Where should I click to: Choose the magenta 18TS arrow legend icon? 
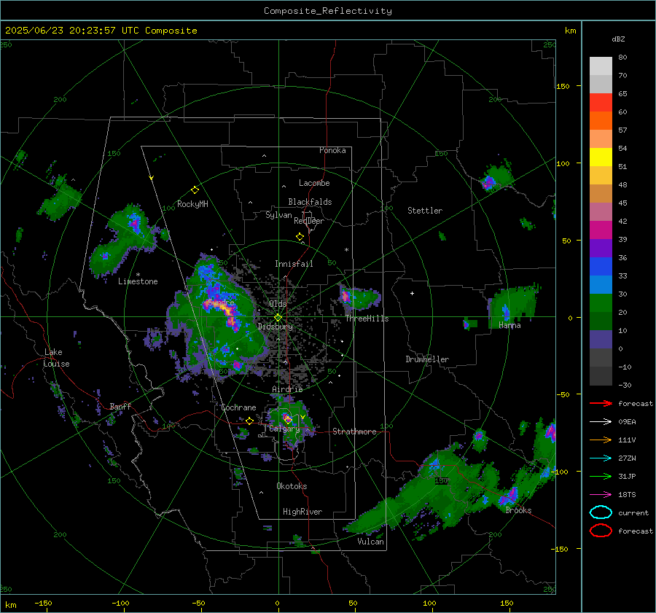click(601, 495)
